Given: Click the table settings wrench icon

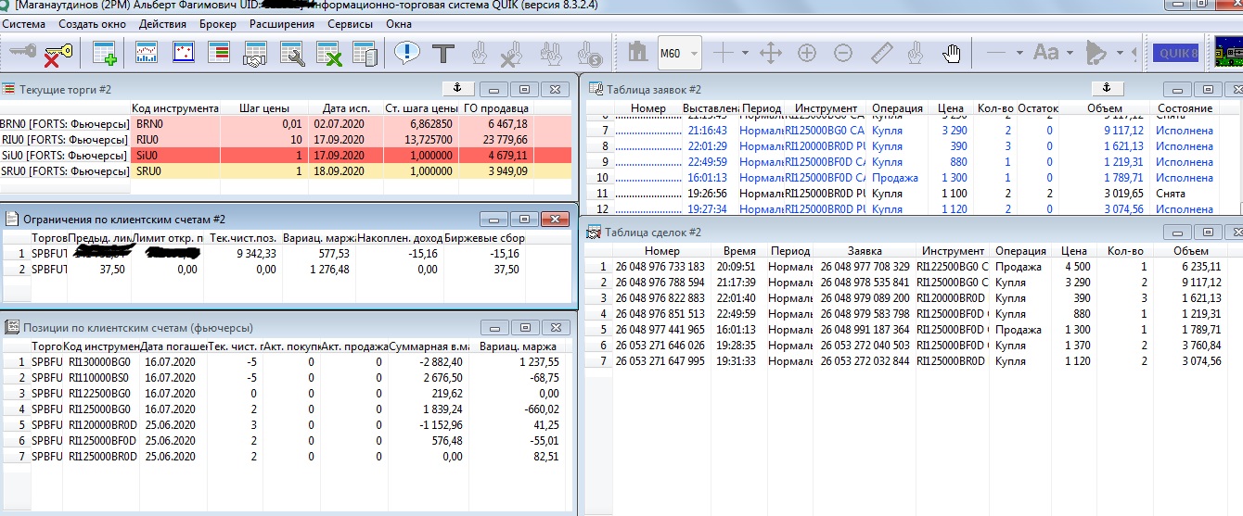Looking at the screenshot, I should [x=293, y=54].
